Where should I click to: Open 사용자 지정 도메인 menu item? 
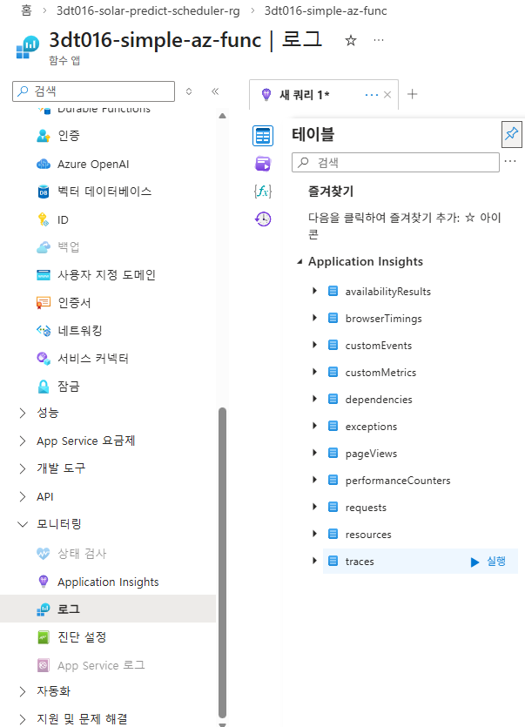coord(108,275)
